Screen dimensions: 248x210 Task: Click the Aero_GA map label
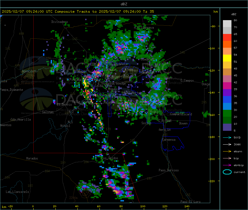(x=165, y=130)
